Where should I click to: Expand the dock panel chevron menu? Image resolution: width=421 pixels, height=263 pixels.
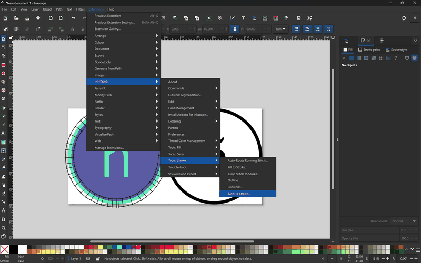pyautogui.click(x=415, y=41)
